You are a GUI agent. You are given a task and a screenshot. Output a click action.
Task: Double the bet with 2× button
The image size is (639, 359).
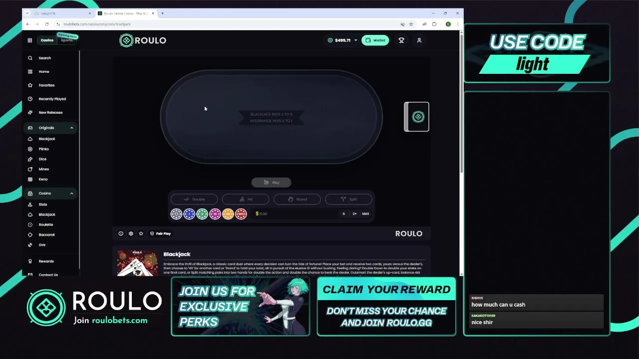pos(354,214)
